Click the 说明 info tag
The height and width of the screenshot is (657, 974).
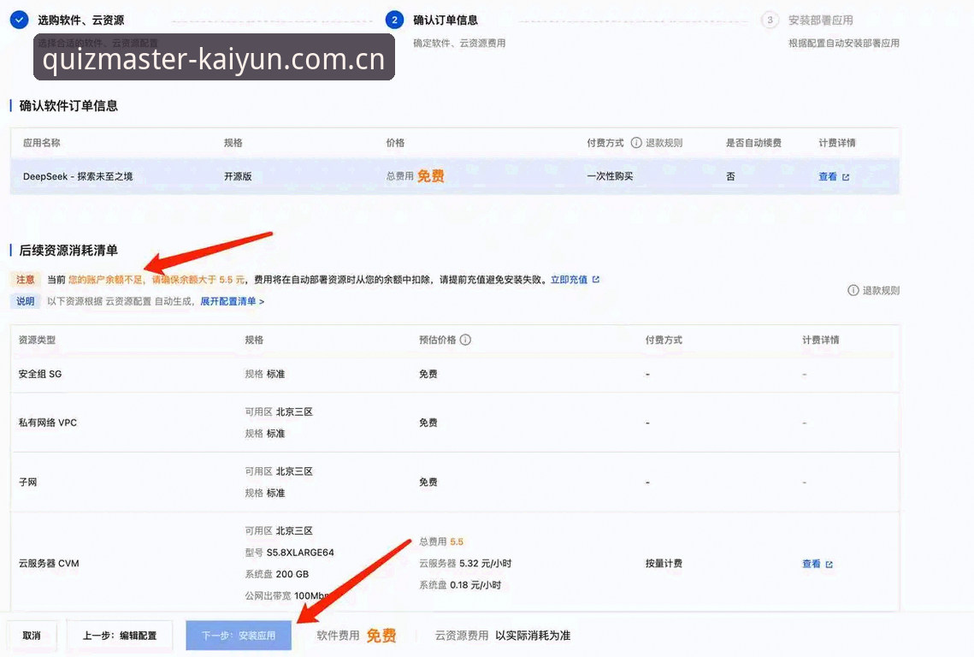26,301
